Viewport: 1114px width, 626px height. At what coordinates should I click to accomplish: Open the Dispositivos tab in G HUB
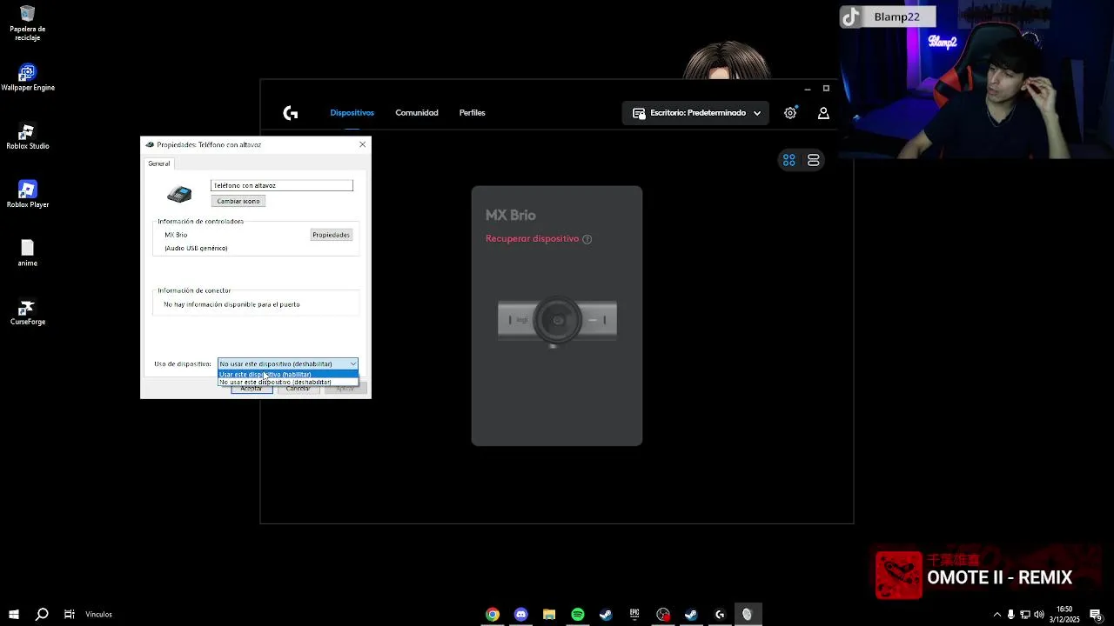pos(352,113)
